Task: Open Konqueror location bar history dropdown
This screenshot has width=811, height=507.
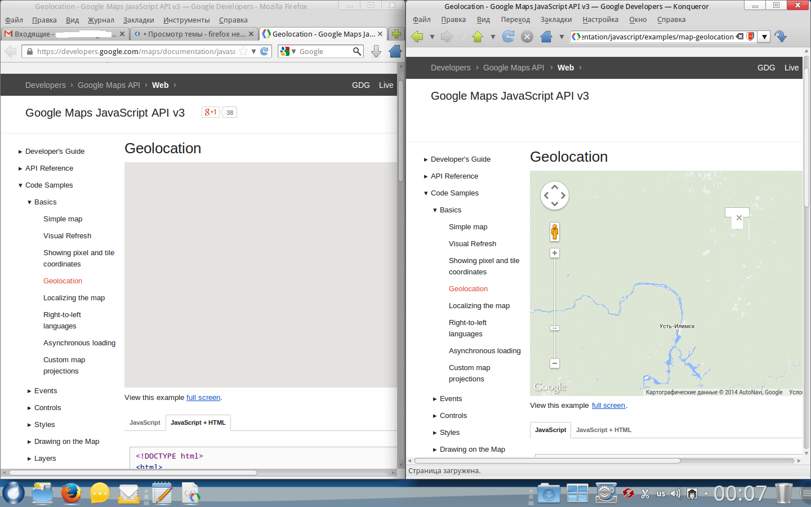Action: (764, 37)
